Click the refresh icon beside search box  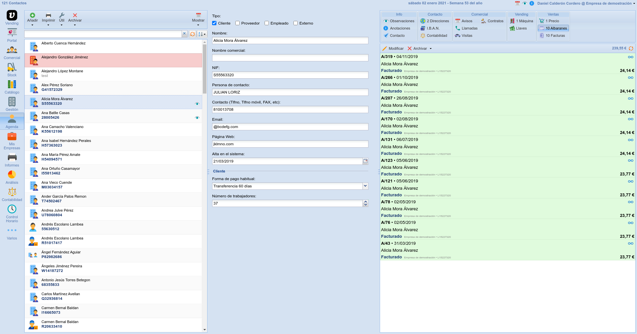193,34
